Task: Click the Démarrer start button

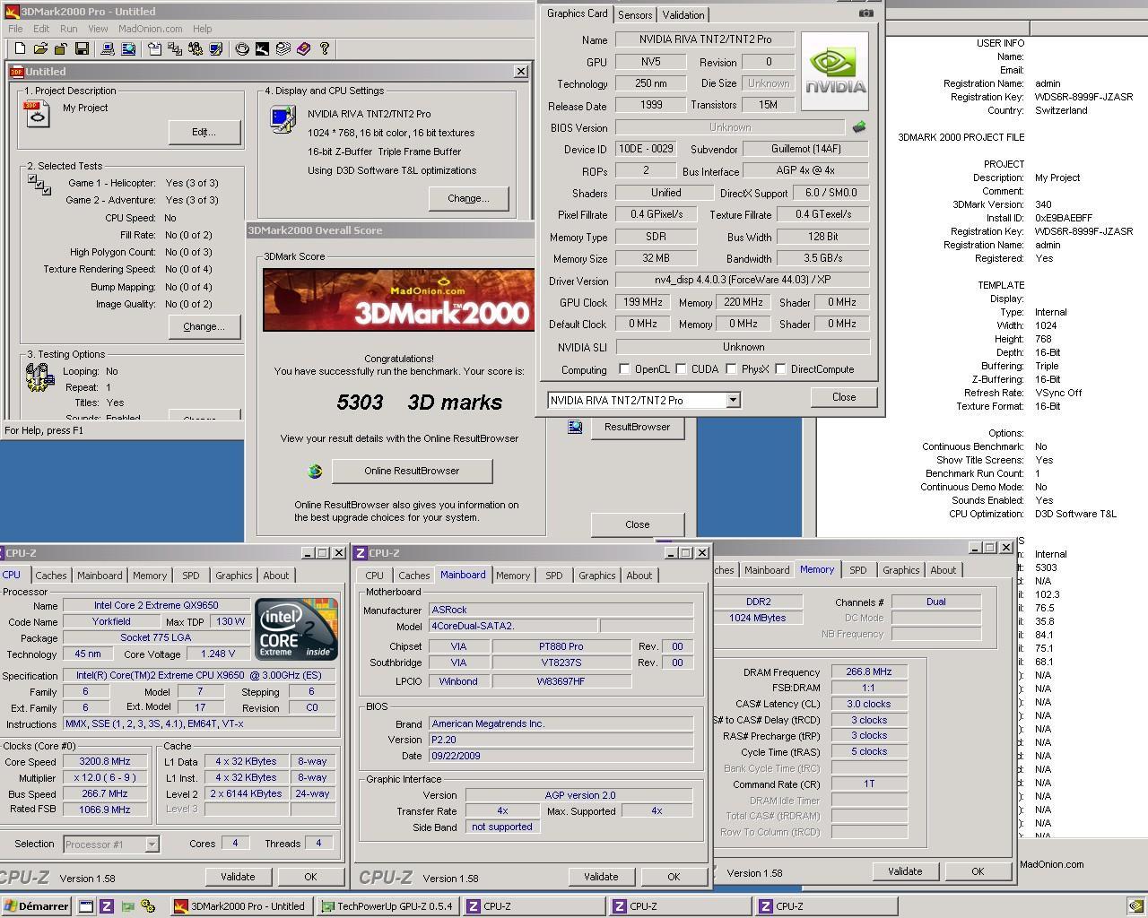Action: click(x=36, y=906)
